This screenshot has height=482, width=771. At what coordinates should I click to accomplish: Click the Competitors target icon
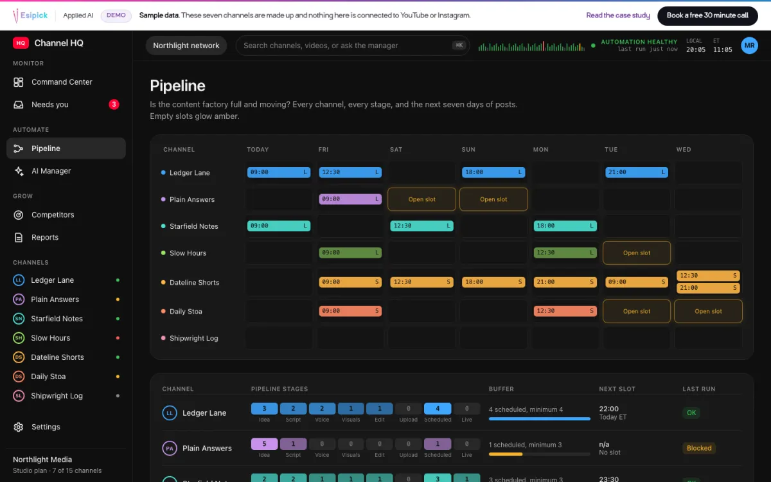pyautogui.click(x=19, y=215)
